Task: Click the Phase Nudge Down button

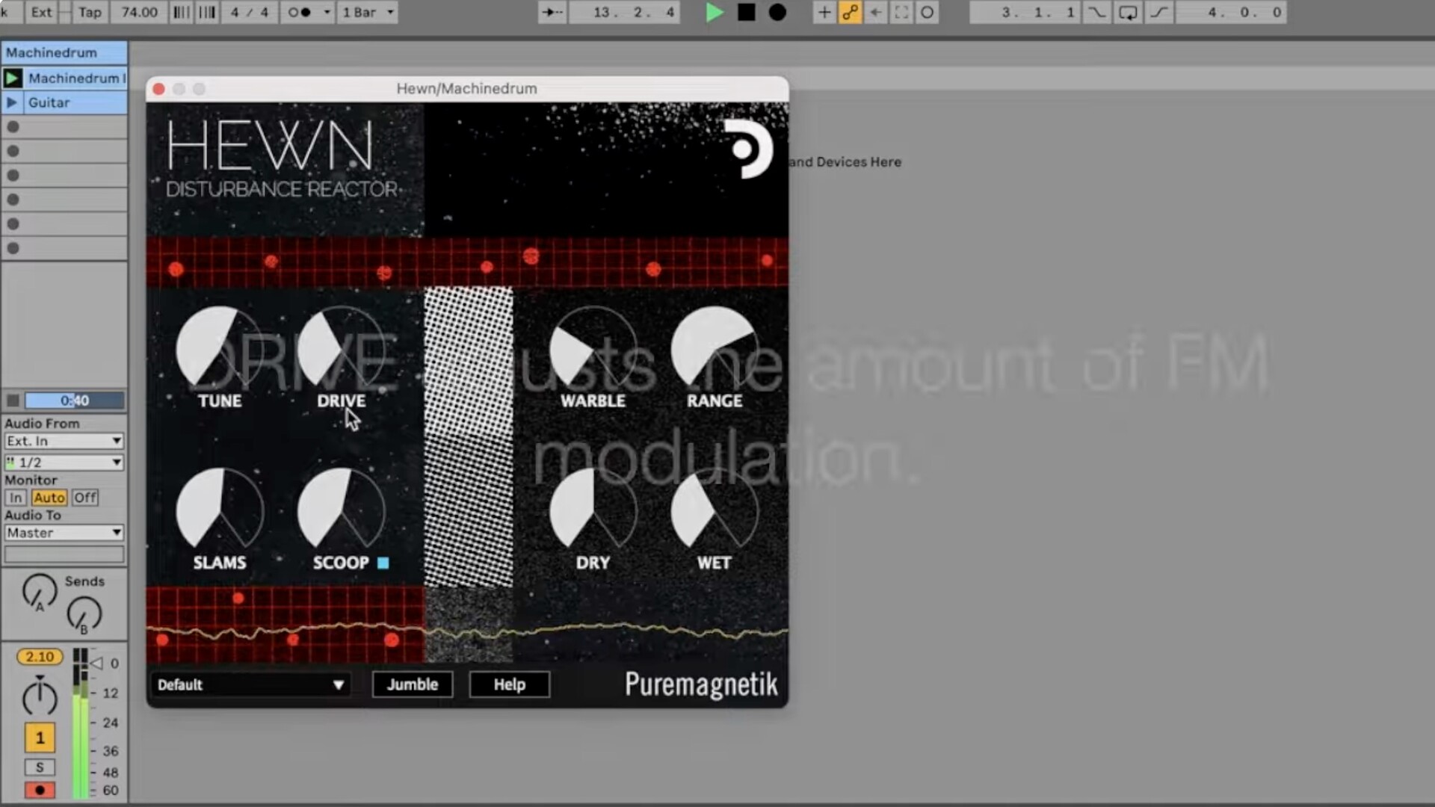Action: click(181, 12)
